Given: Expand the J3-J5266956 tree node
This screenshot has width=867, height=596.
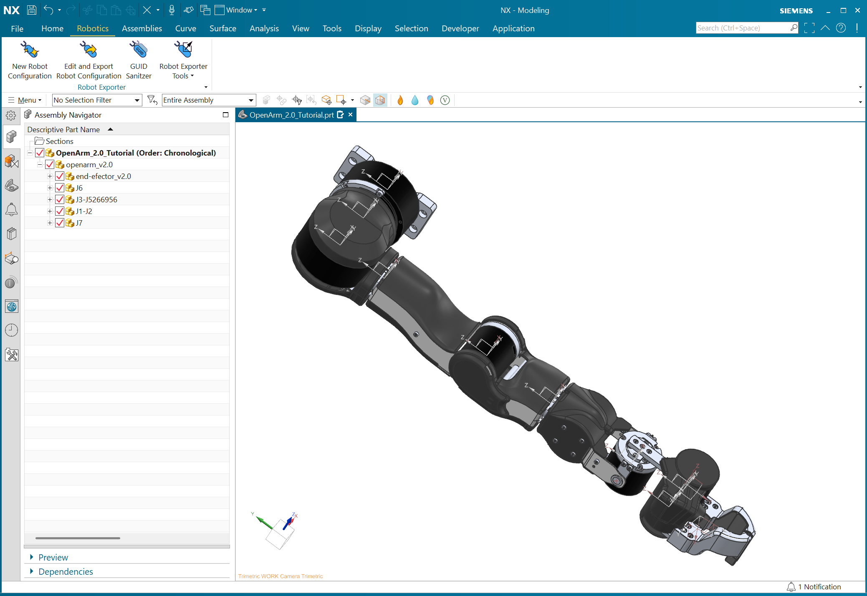Looking at the screenshot, I should [50, 200].
